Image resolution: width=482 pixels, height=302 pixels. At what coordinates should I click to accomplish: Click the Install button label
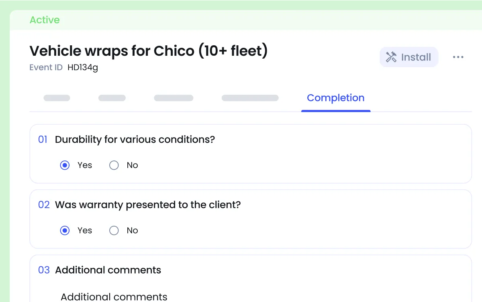point(416,57)
